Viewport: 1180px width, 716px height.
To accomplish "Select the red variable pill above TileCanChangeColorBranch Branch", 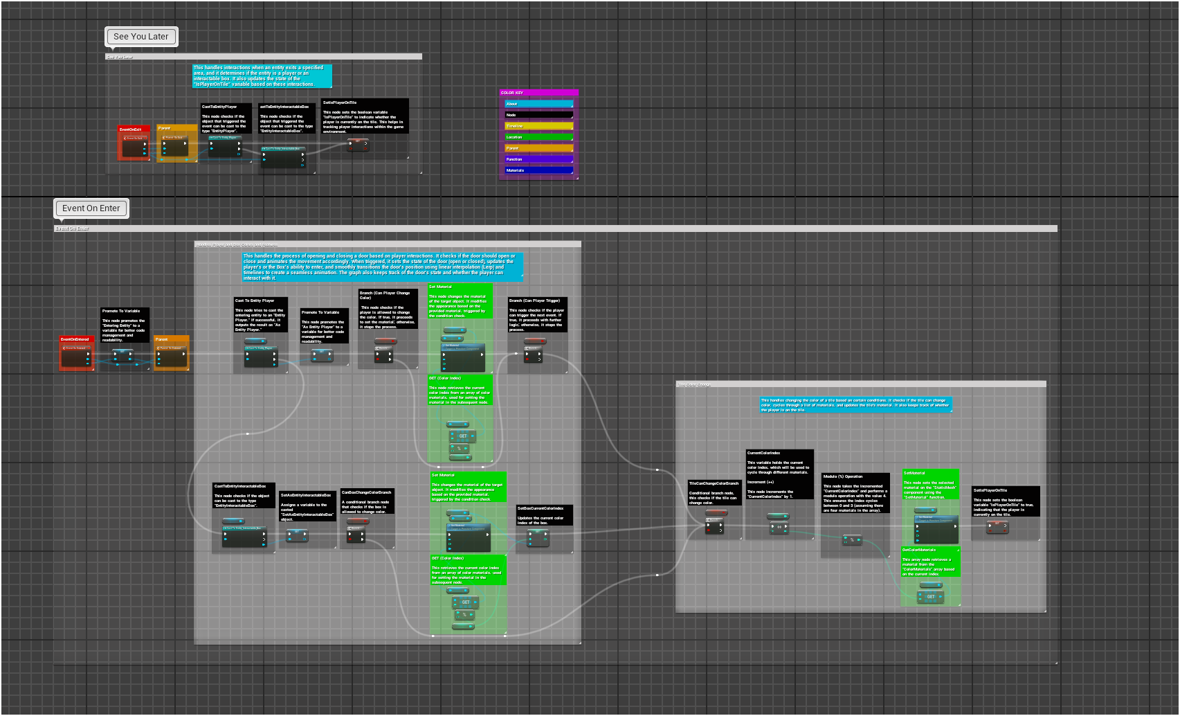I will [x=716, y=513].
